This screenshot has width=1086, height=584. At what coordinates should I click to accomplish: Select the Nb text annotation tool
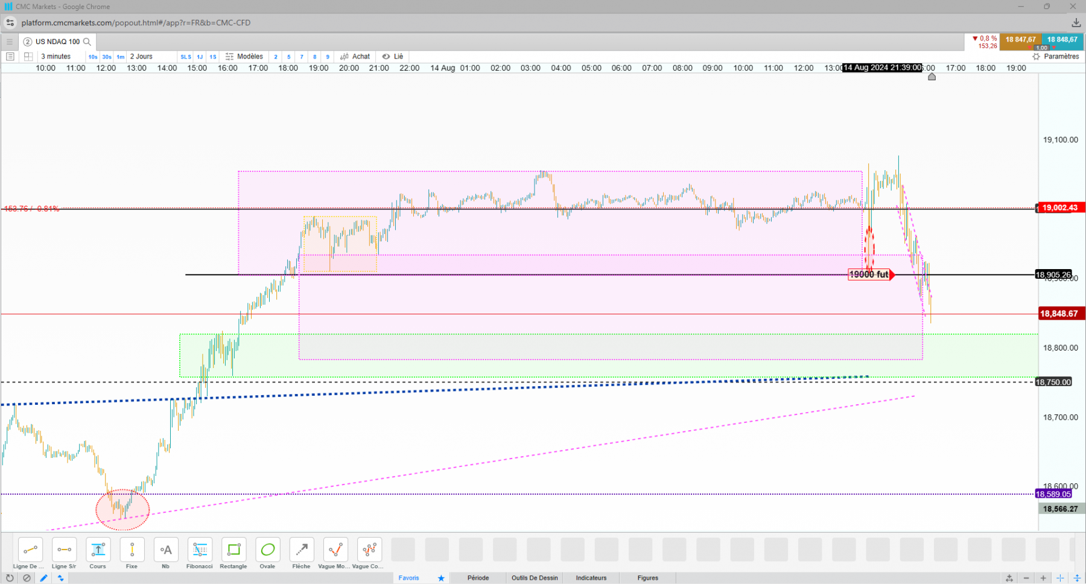point(166,550)
